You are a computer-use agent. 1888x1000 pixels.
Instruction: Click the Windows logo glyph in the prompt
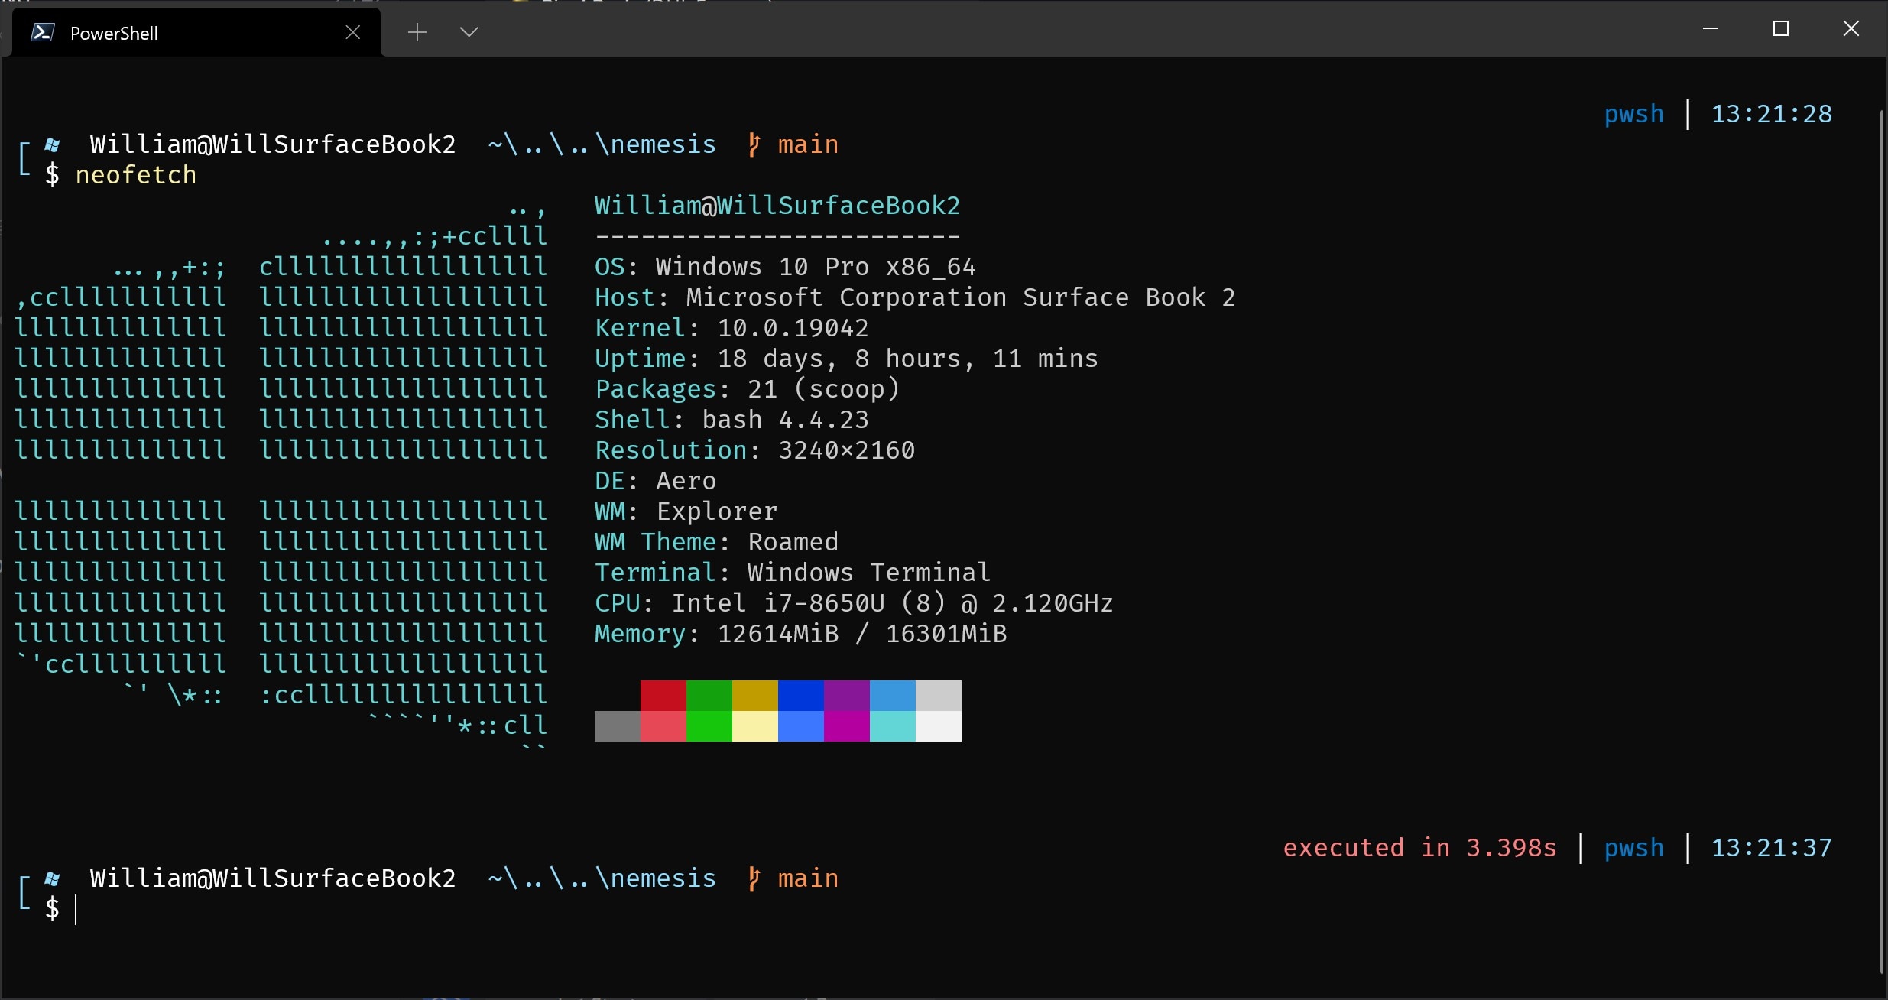52,144
